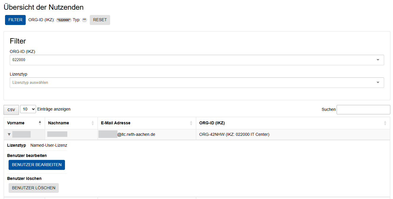Screen dimensions: 393x199
Task: Click the Nachname column sort icon
Action: 93,123
